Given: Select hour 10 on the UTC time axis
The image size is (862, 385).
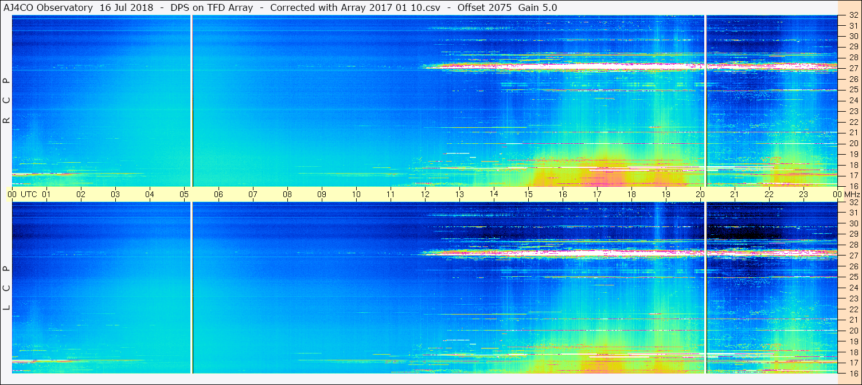Looking at the screenshot, I should (356, 194).
